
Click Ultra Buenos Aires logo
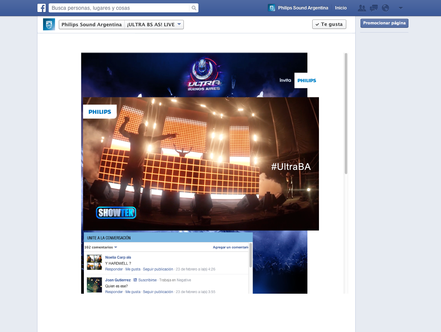tap(204, 74)
